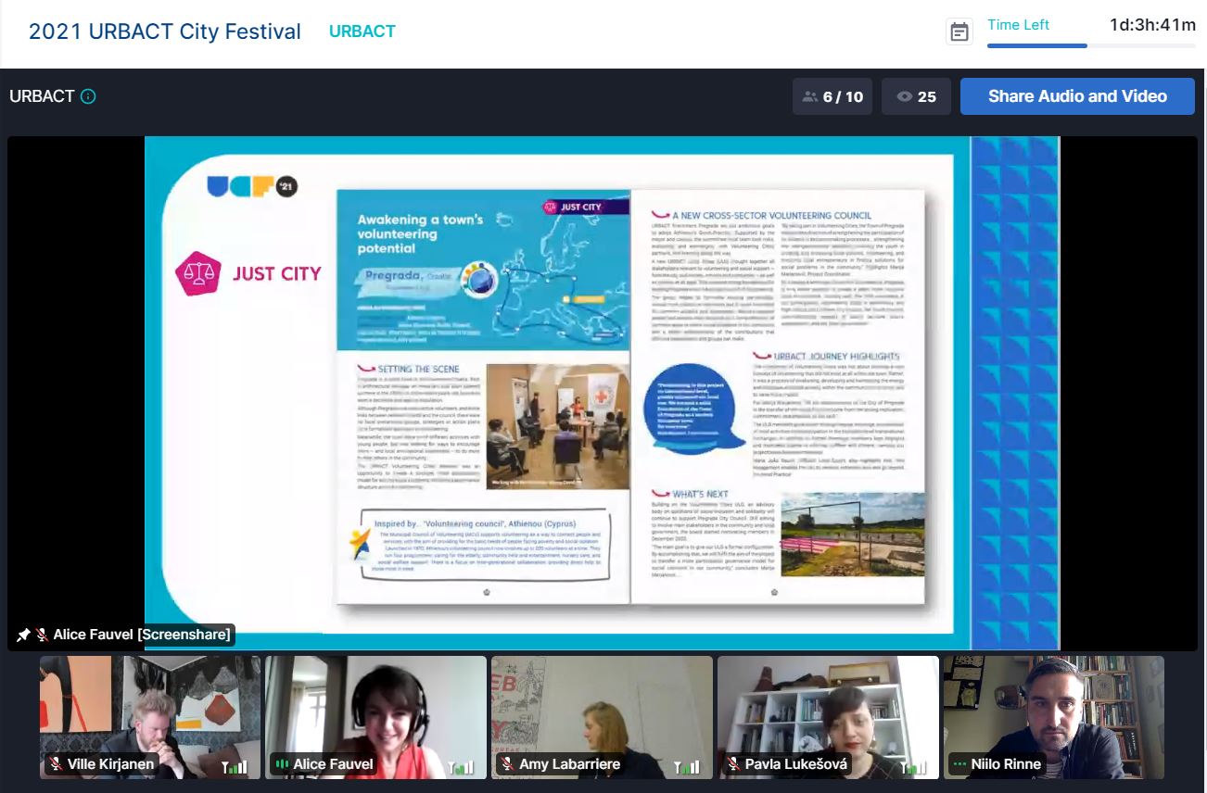Click Ville Kirjanen's signal strength icon

pyautogui.click(x=235, y=766)
